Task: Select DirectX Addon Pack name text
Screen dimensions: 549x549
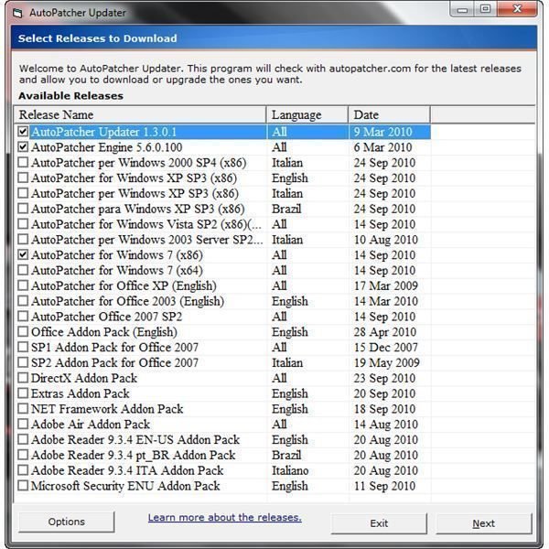Action: point(84,379)
